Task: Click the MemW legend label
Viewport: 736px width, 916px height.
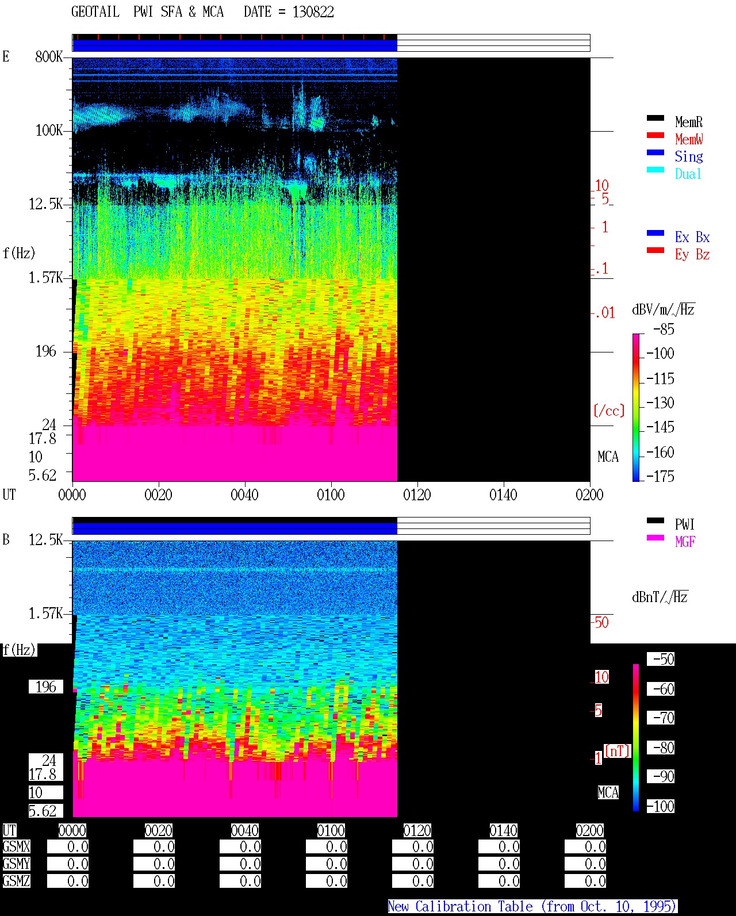Action: 689,139
